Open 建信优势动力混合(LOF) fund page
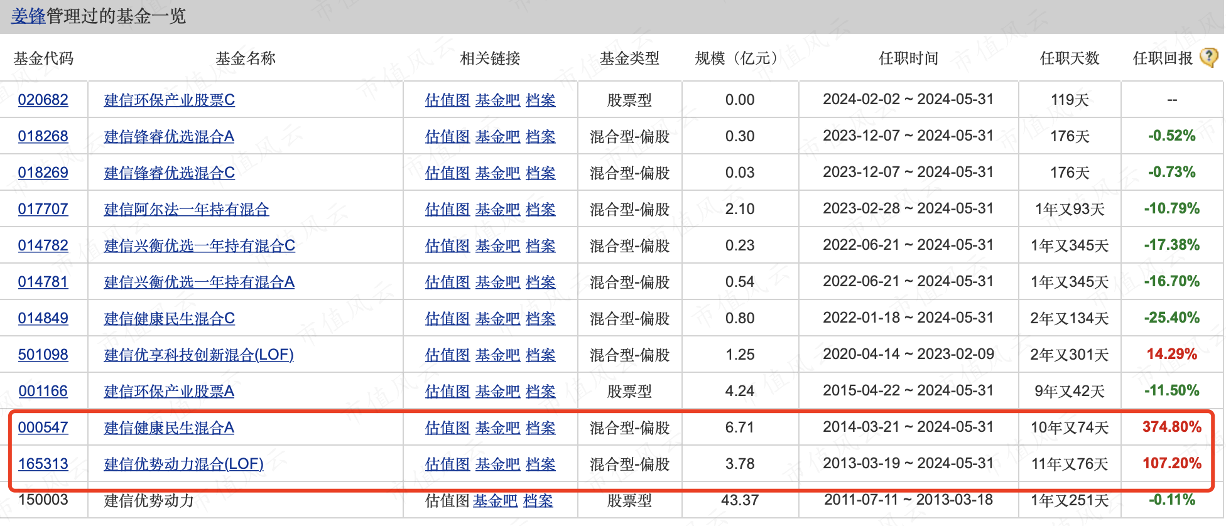1226x526 pixels. [x=184, y=464]
